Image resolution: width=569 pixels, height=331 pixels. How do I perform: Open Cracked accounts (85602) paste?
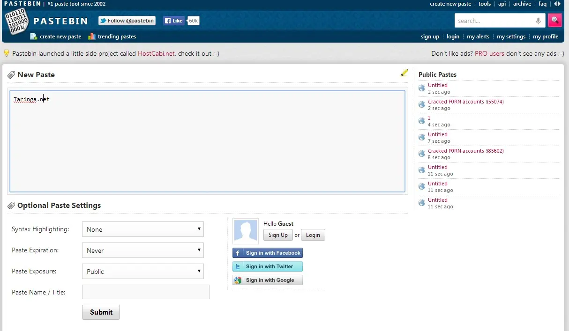tap(465, 151)
